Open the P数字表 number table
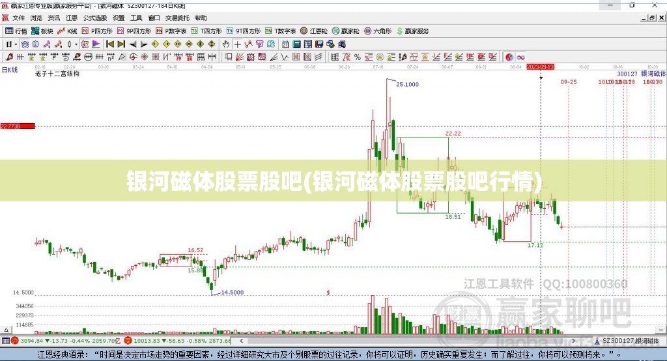 [171, 31]
